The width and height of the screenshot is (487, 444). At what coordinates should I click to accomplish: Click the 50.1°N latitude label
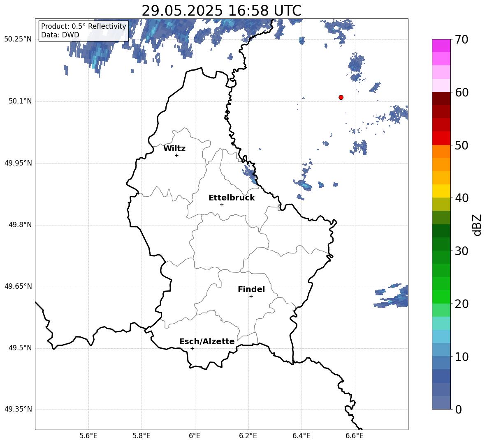tap(20, 101)
